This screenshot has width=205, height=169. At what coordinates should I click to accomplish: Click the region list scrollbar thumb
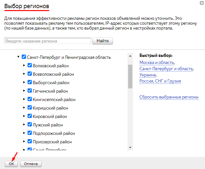coord(130,76)
